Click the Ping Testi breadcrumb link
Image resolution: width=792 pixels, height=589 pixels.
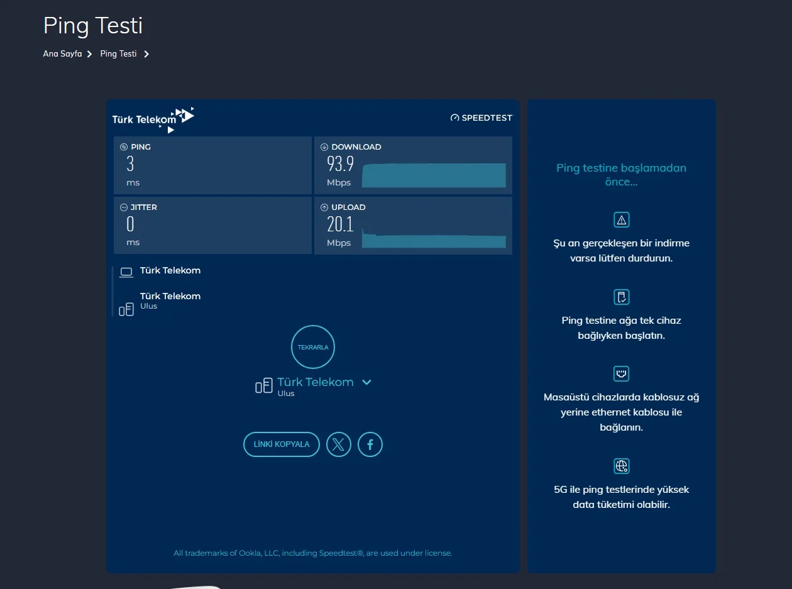[x=118, y=54]
